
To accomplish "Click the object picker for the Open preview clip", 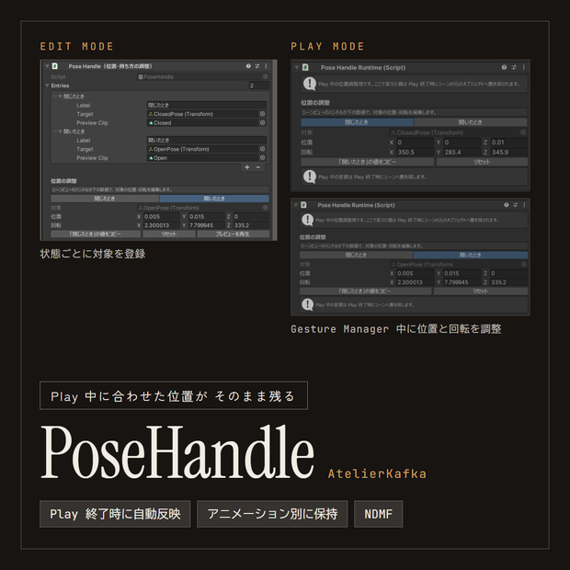I will tap(262, 158).
